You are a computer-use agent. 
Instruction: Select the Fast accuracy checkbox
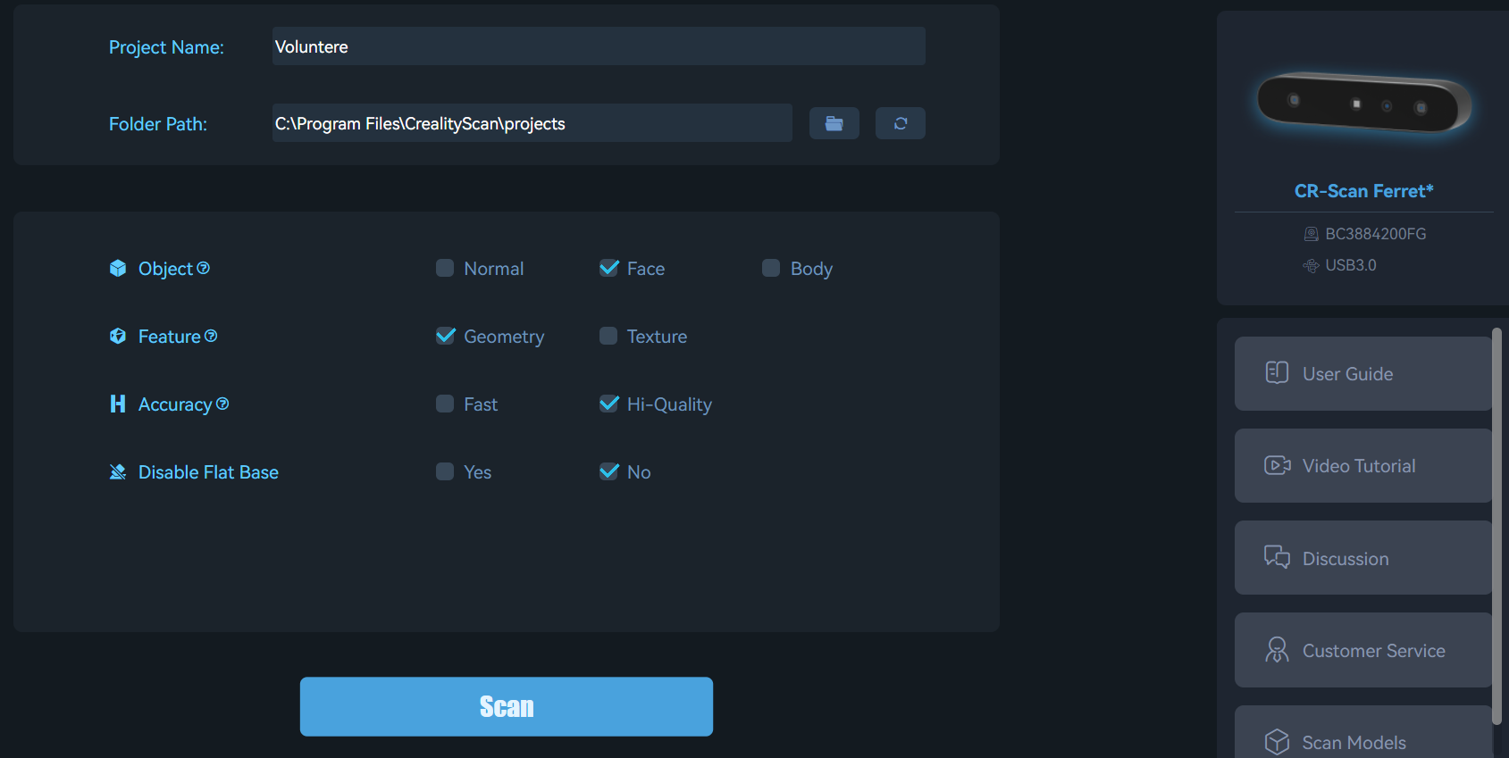click(x=445, y=404)
